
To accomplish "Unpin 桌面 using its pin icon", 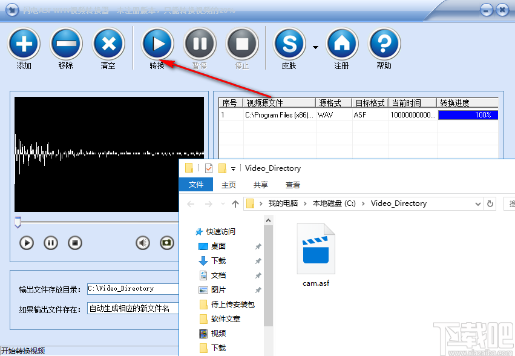I will [258, 246].
